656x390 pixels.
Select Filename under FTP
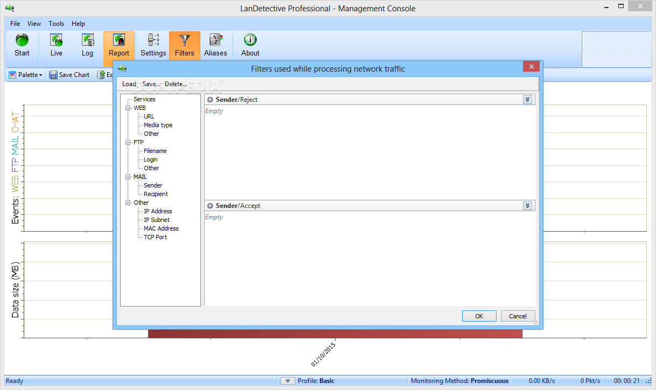tap(155, 151)
